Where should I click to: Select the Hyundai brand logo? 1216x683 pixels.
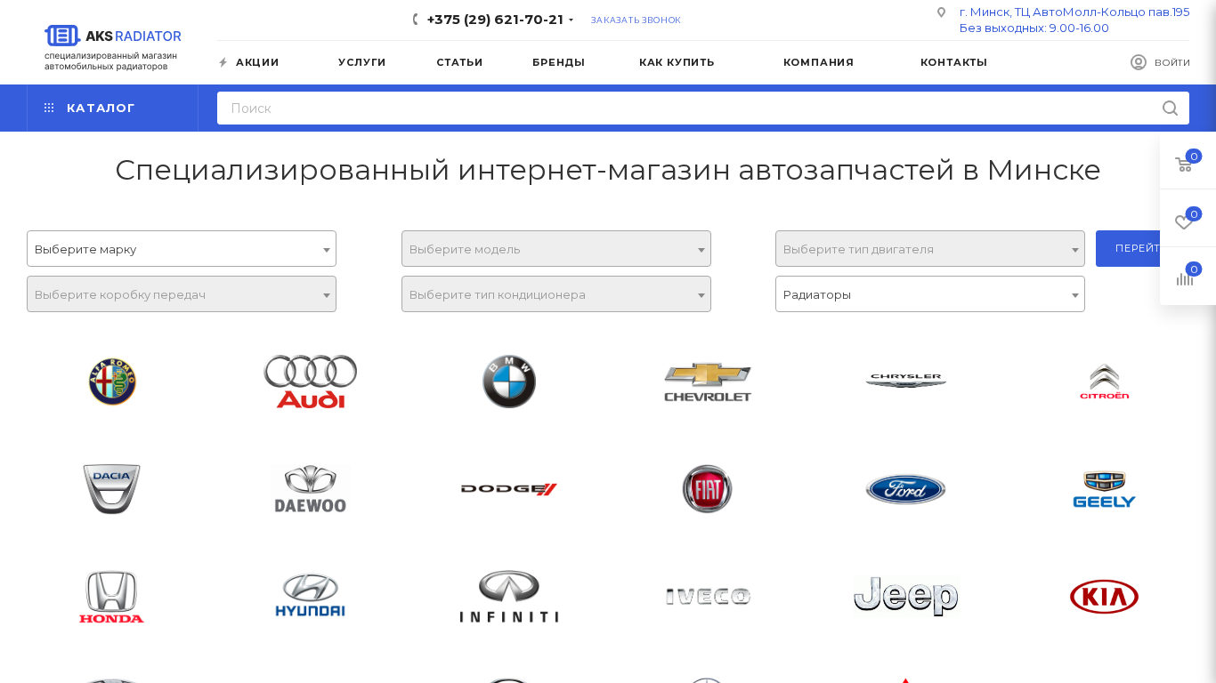[x=311, y=597]
